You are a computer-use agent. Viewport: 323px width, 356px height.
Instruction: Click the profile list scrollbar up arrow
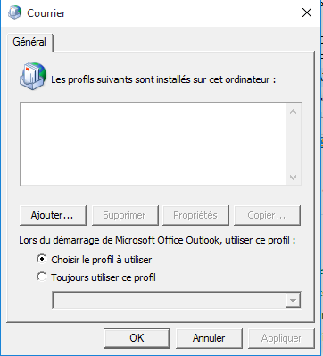(293, 112)
